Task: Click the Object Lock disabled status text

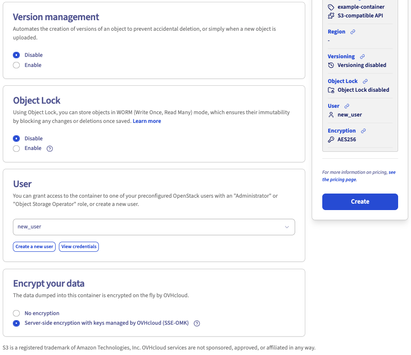Action: coord(363,90)
